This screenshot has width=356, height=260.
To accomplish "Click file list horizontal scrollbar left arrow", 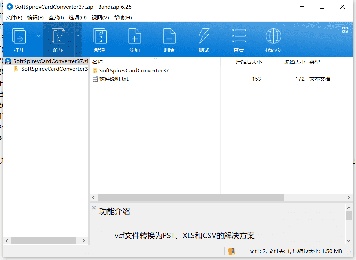I will click(x=94, y=198).
